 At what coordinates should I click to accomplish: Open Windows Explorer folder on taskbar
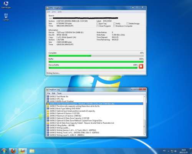click(32, 151)
